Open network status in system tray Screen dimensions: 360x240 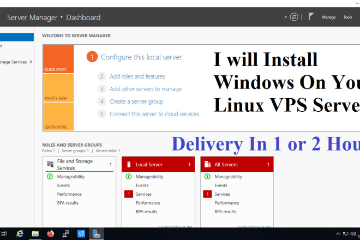point(345,234)
